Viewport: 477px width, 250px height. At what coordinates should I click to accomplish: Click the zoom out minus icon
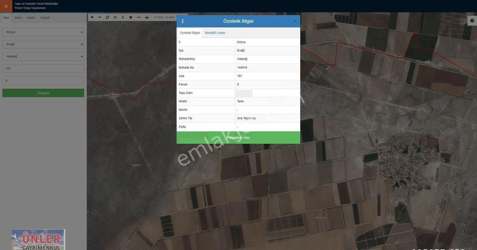click(100, 17)
